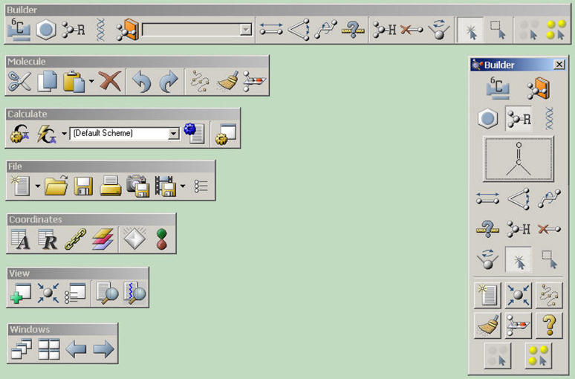Click yellow question mark help in Builder palette
Image resolution: width=575 pixels, height=379 pixels.
tap(549, 325)
